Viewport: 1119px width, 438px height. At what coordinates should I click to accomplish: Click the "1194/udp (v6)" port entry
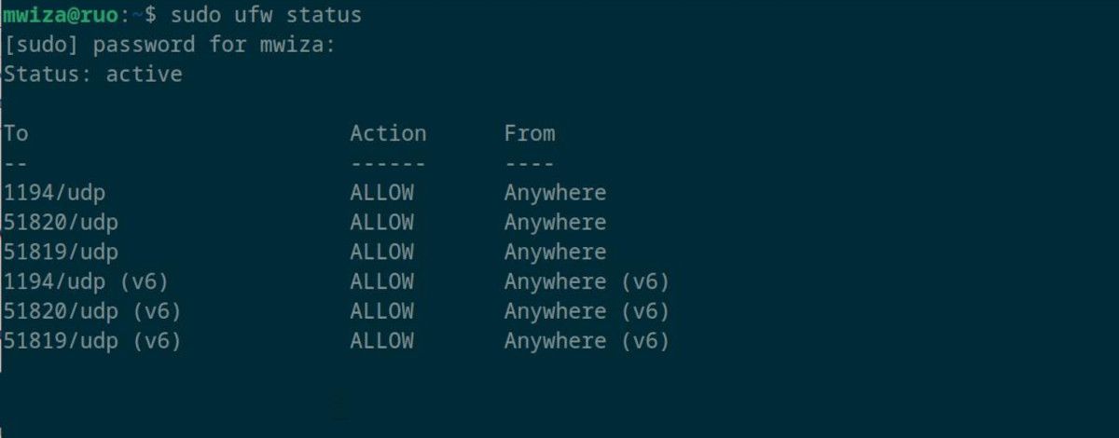click(x=86, y=281)
